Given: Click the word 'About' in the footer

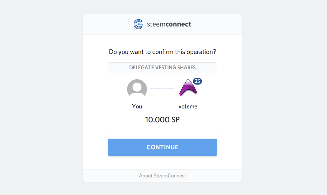Looking at the screenshot, I should click(146, 175).
